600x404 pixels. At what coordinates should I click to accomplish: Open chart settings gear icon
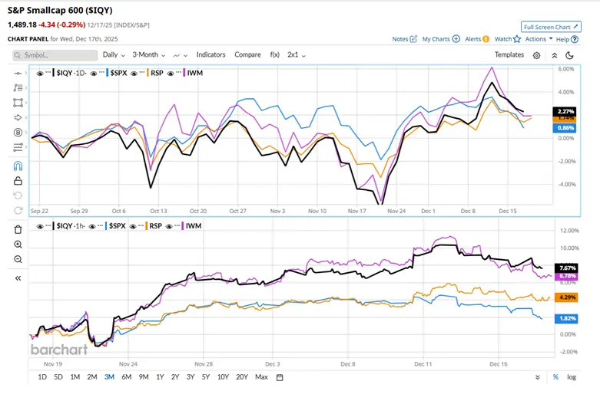pos(536,55)
